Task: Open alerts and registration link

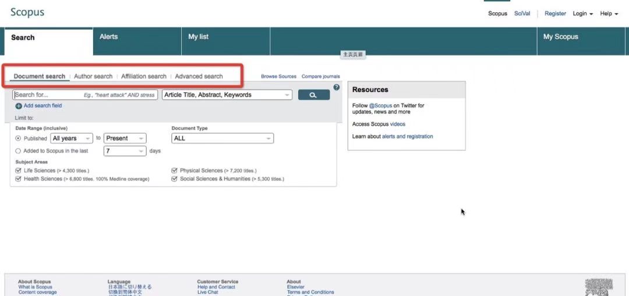Action: pyautogui.click(x=407, y=137)
